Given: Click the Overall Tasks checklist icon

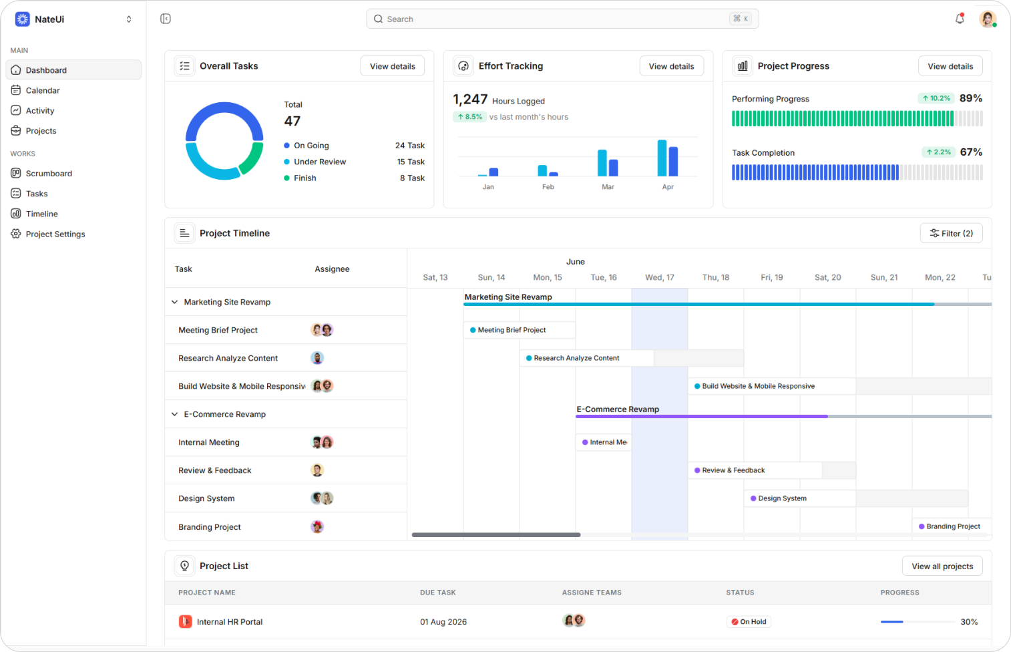Looking at the screenshot, I should pyautogui.click(x=185, y=66).
